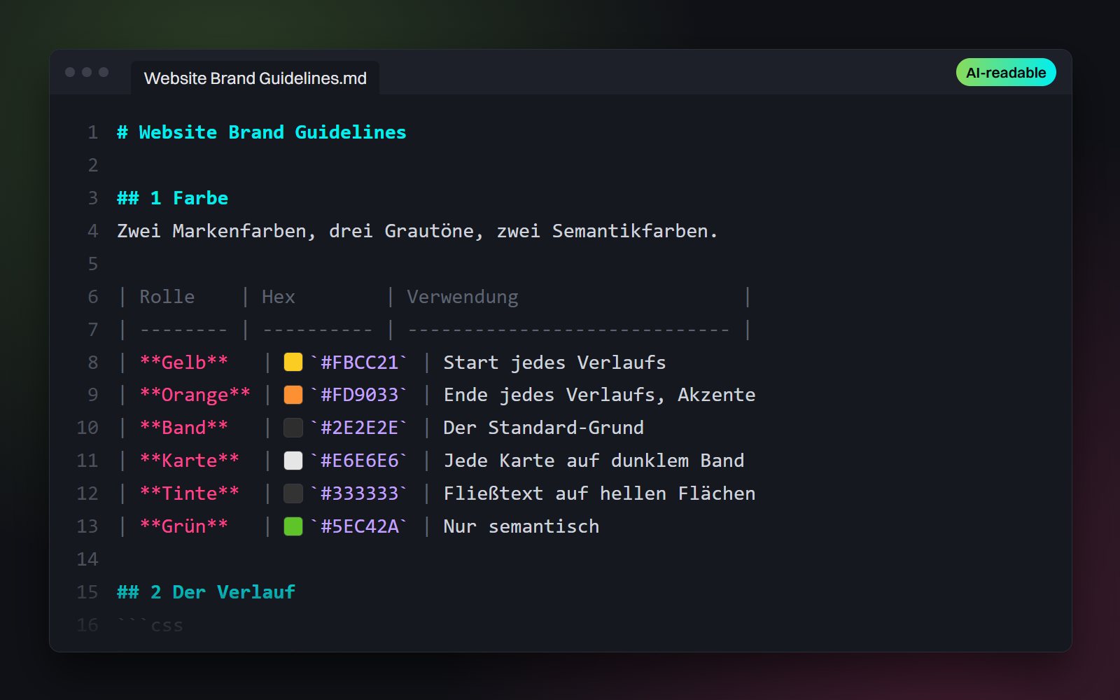1120x700 pixels.
Task: Click the sentence starting 'Zwei Markenfarben'
Action: (x=417, y=231)
